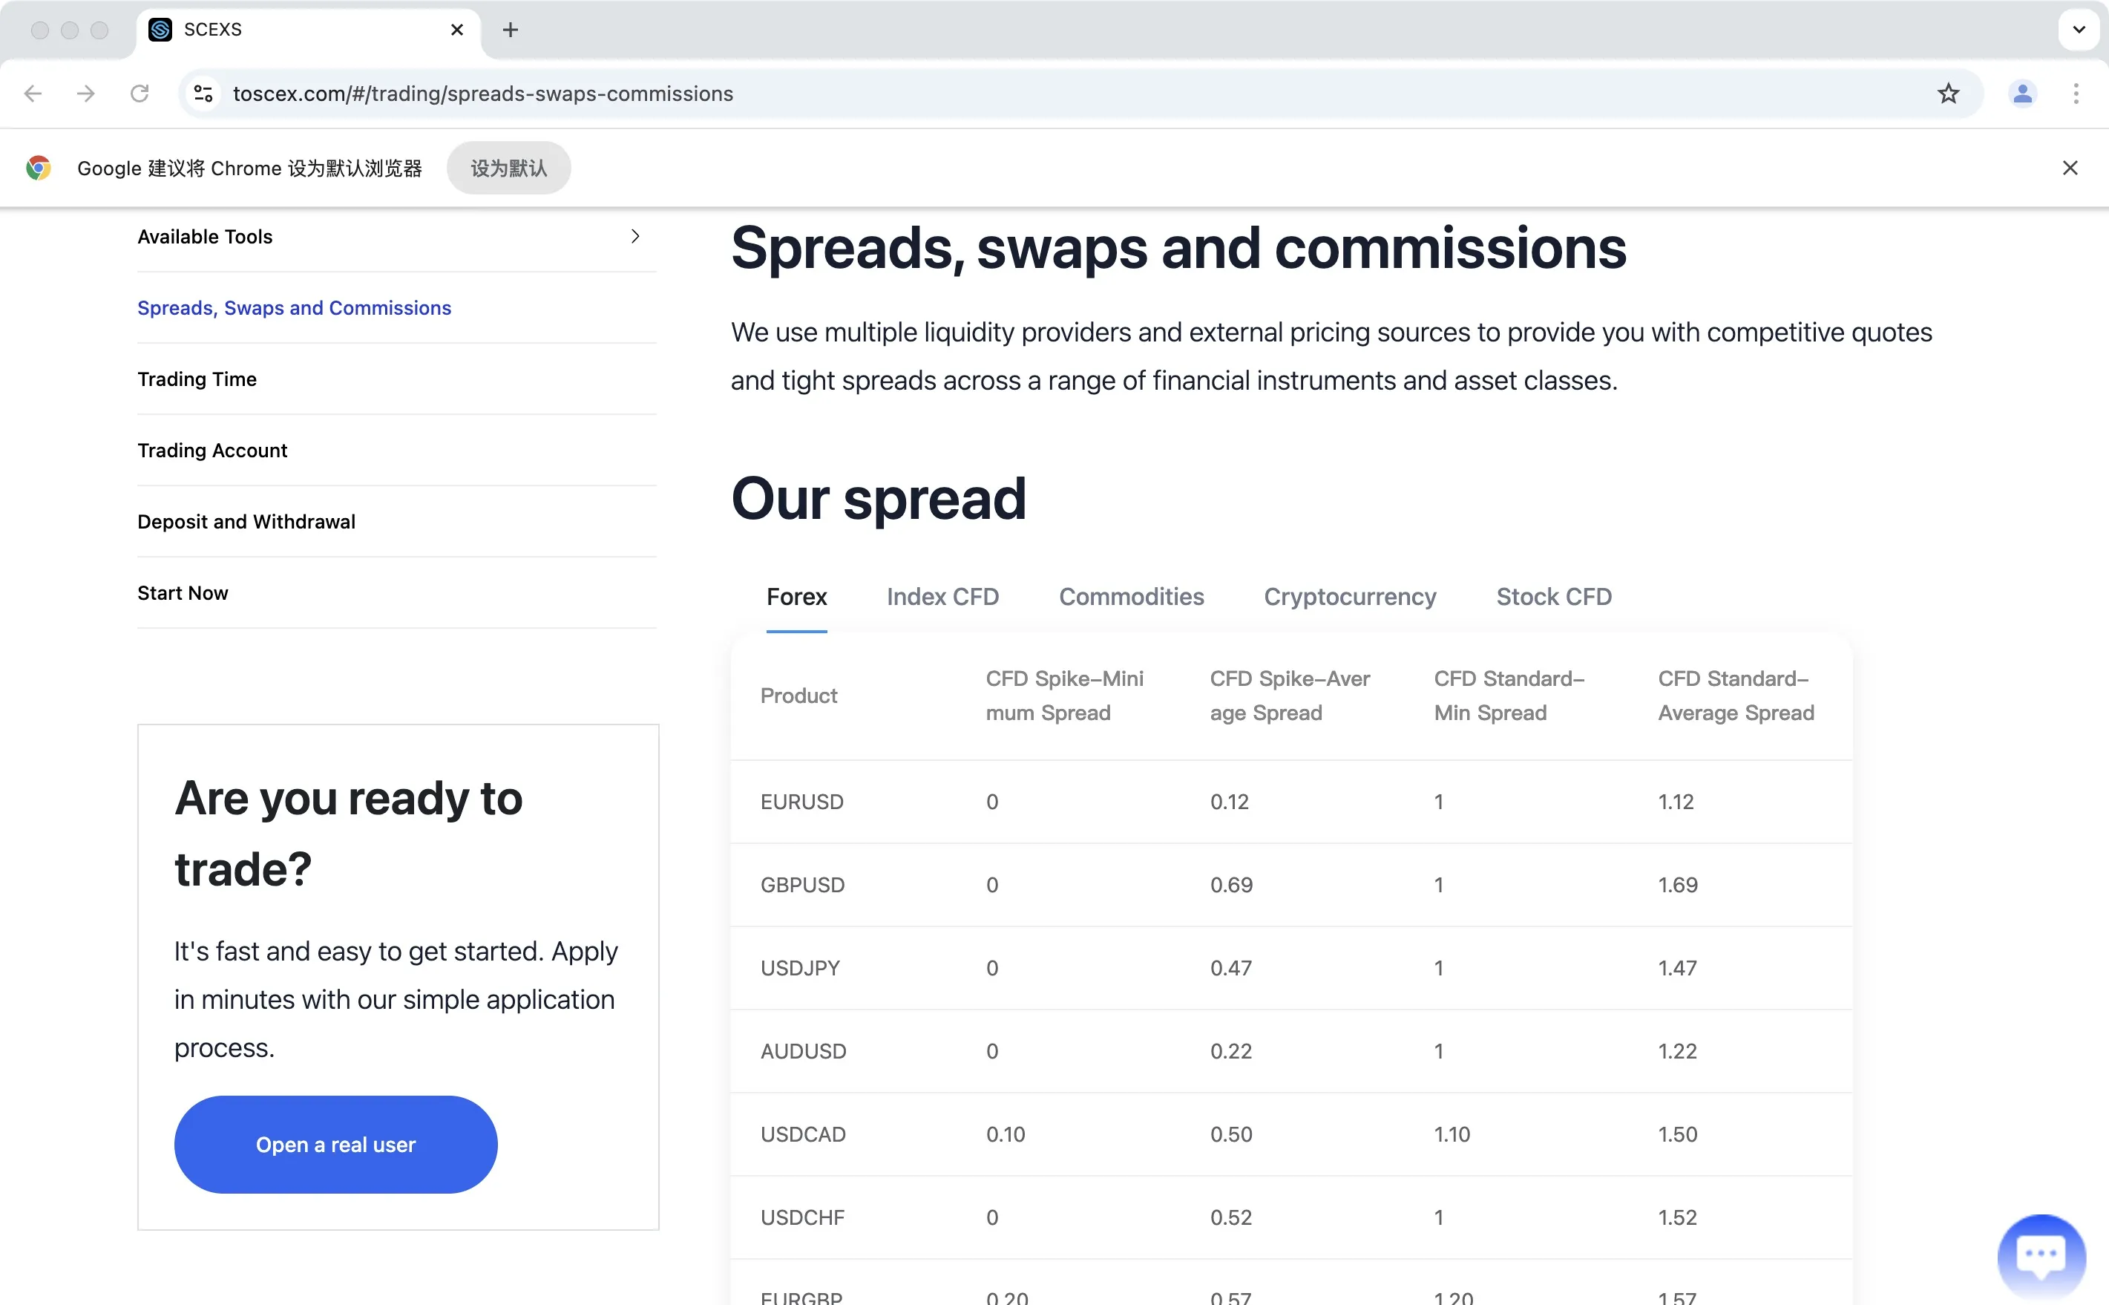Go back with the browser back arrow
The image size is (2109, 1305).
pyautogui.click(x=33, y=94)
